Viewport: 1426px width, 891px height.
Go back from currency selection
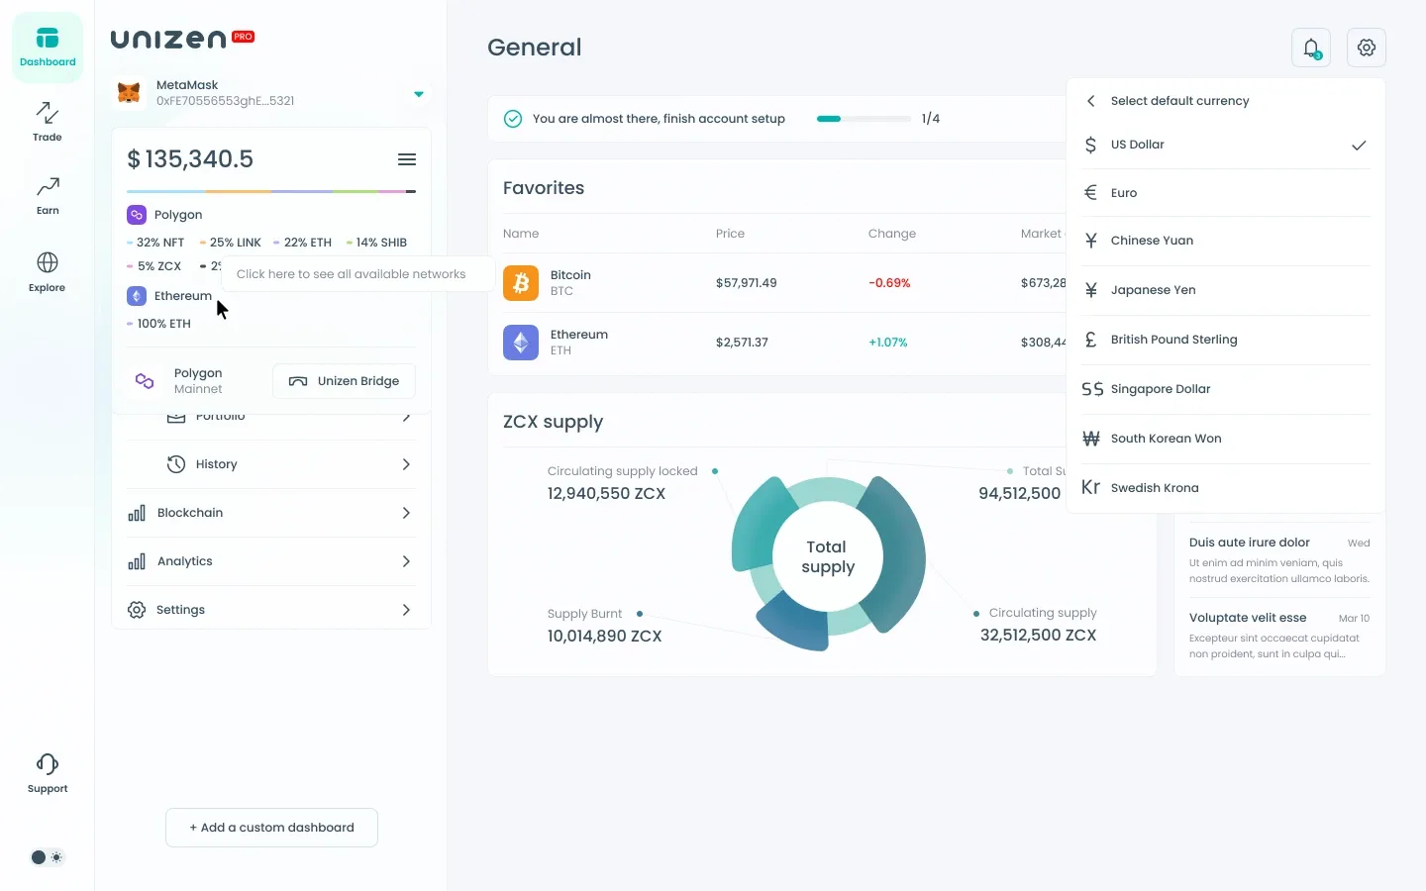pos(1090,101)
